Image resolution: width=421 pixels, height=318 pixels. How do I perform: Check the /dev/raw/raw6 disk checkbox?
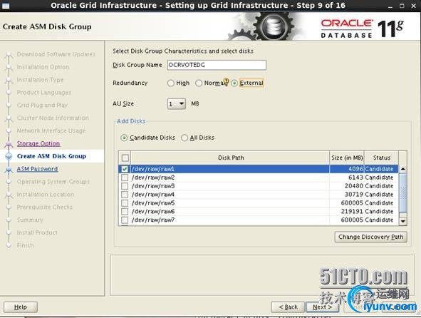[125, 212]
